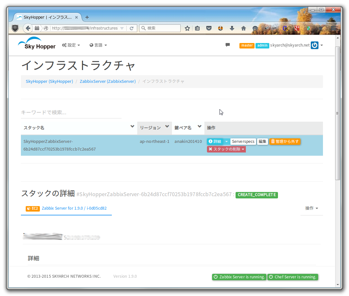Screen dimensions: 349x296
Task: Follow the SkyHopper (SkyHopper) breadcrumb link
Action: pyautogui.click(x=49, y=82)
